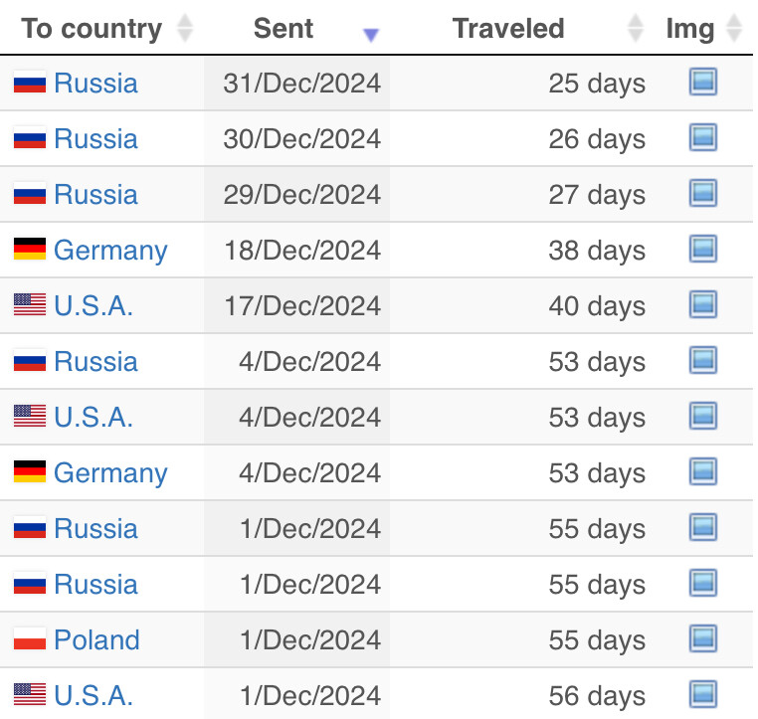758x719 pixels.
Task: Click the 18/Dec/2024 sent date cell
Action: click(302, 250)
